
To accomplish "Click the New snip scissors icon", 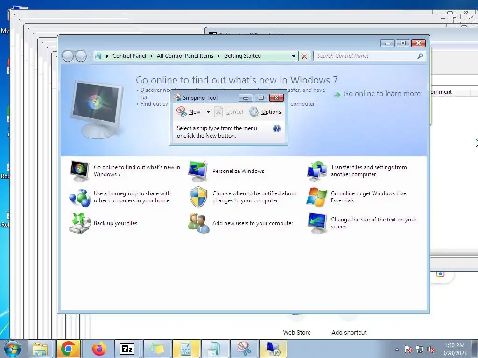I will click(182, 112).
